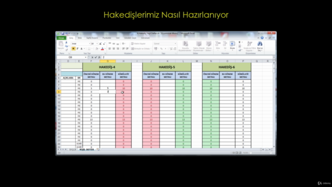Toggle Underline (A) formatting
332x187 pixels.
pyautogui.click(x=81, y=49)
